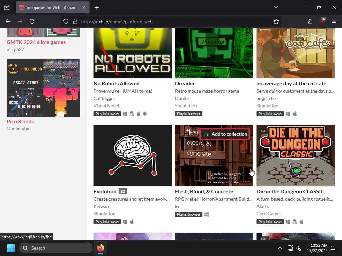Screen dimensions: 342x256
Task: Click the Windows icon under Die in the Dungeon
Action: tap(288, 222)
